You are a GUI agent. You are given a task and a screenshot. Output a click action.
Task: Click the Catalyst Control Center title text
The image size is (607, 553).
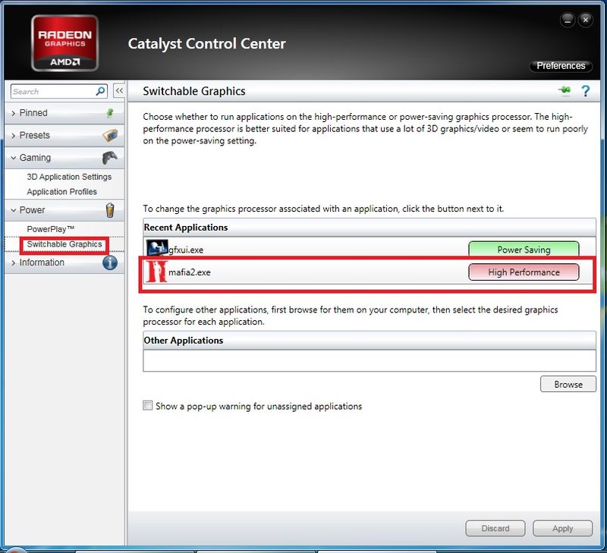[x=206, y=44]
